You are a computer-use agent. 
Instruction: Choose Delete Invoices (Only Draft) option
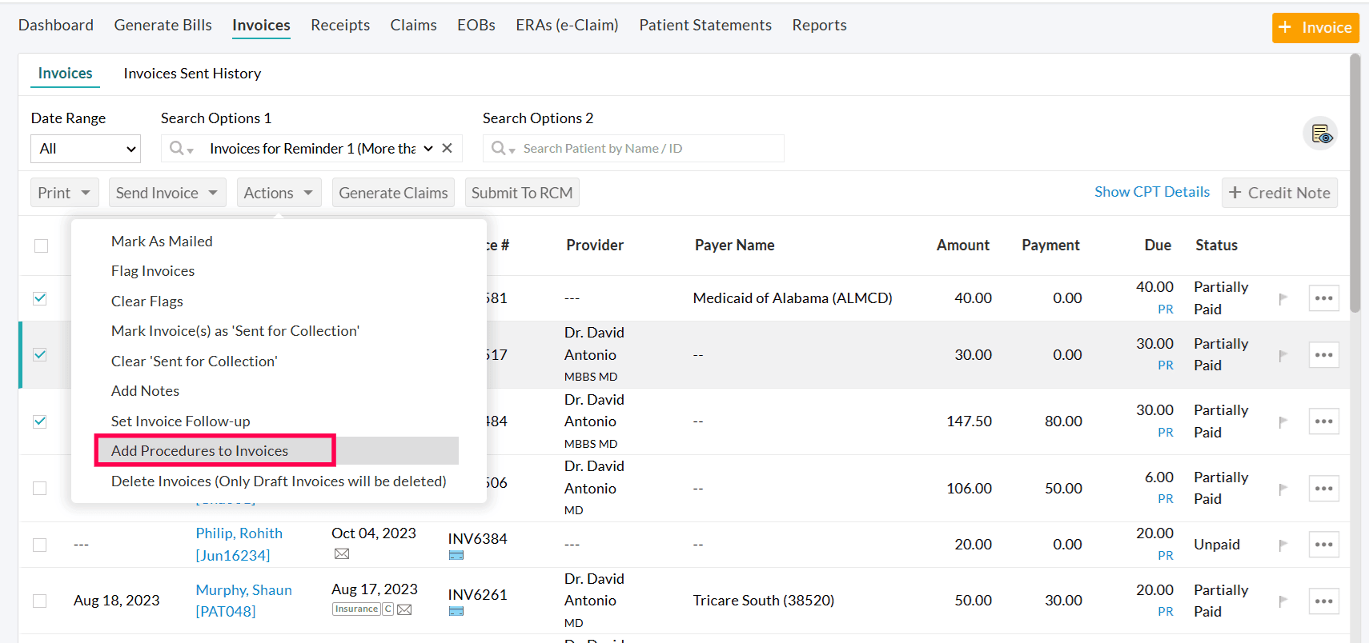[279, 481]
